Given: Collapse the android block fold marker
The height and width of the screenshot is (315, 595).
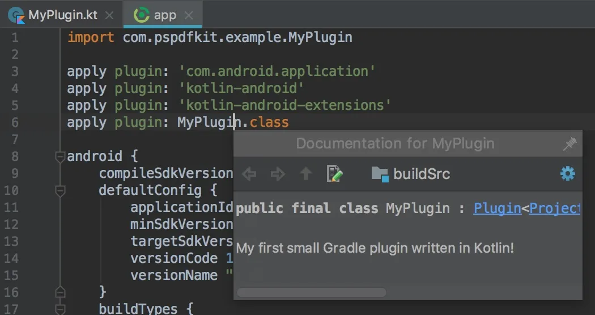Looking at the screenshot, I should point(60,157).
